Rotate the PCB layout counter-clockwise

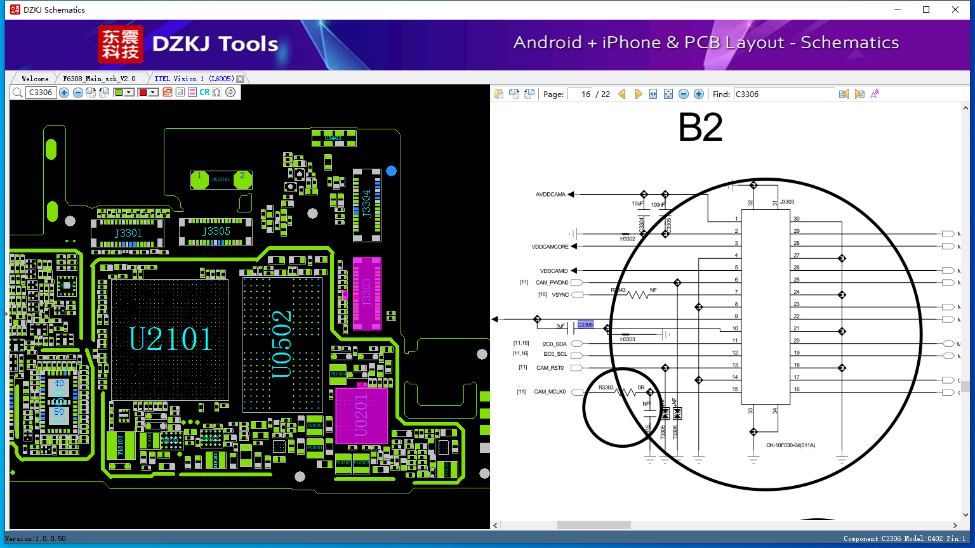pyautogui.click(x=104, y=93)
